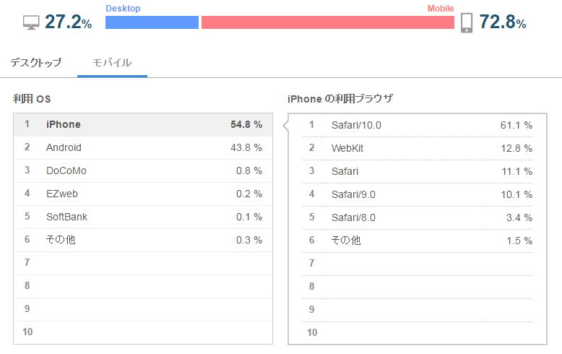This screenshot has width=562, height=354.
Task: Click the 72.8% mobile share value
Action: [503, 22]
